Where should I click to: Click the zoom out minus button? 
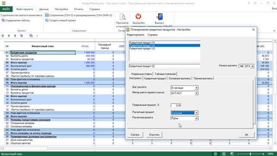click(x=238, y=154)
